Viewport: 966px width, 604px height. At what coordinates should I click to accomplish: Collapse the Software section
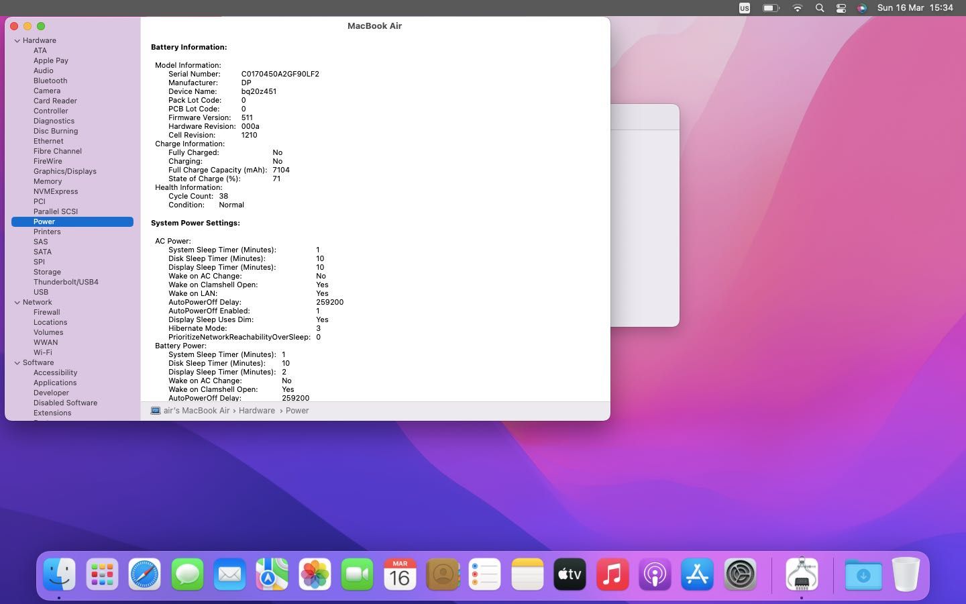(x=17, y=363)
